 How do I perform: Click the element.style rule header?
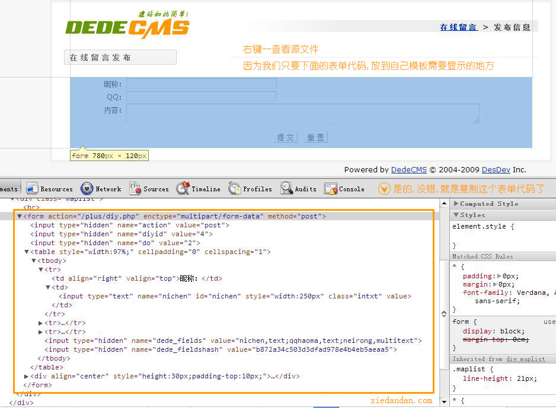coord(483,226)
